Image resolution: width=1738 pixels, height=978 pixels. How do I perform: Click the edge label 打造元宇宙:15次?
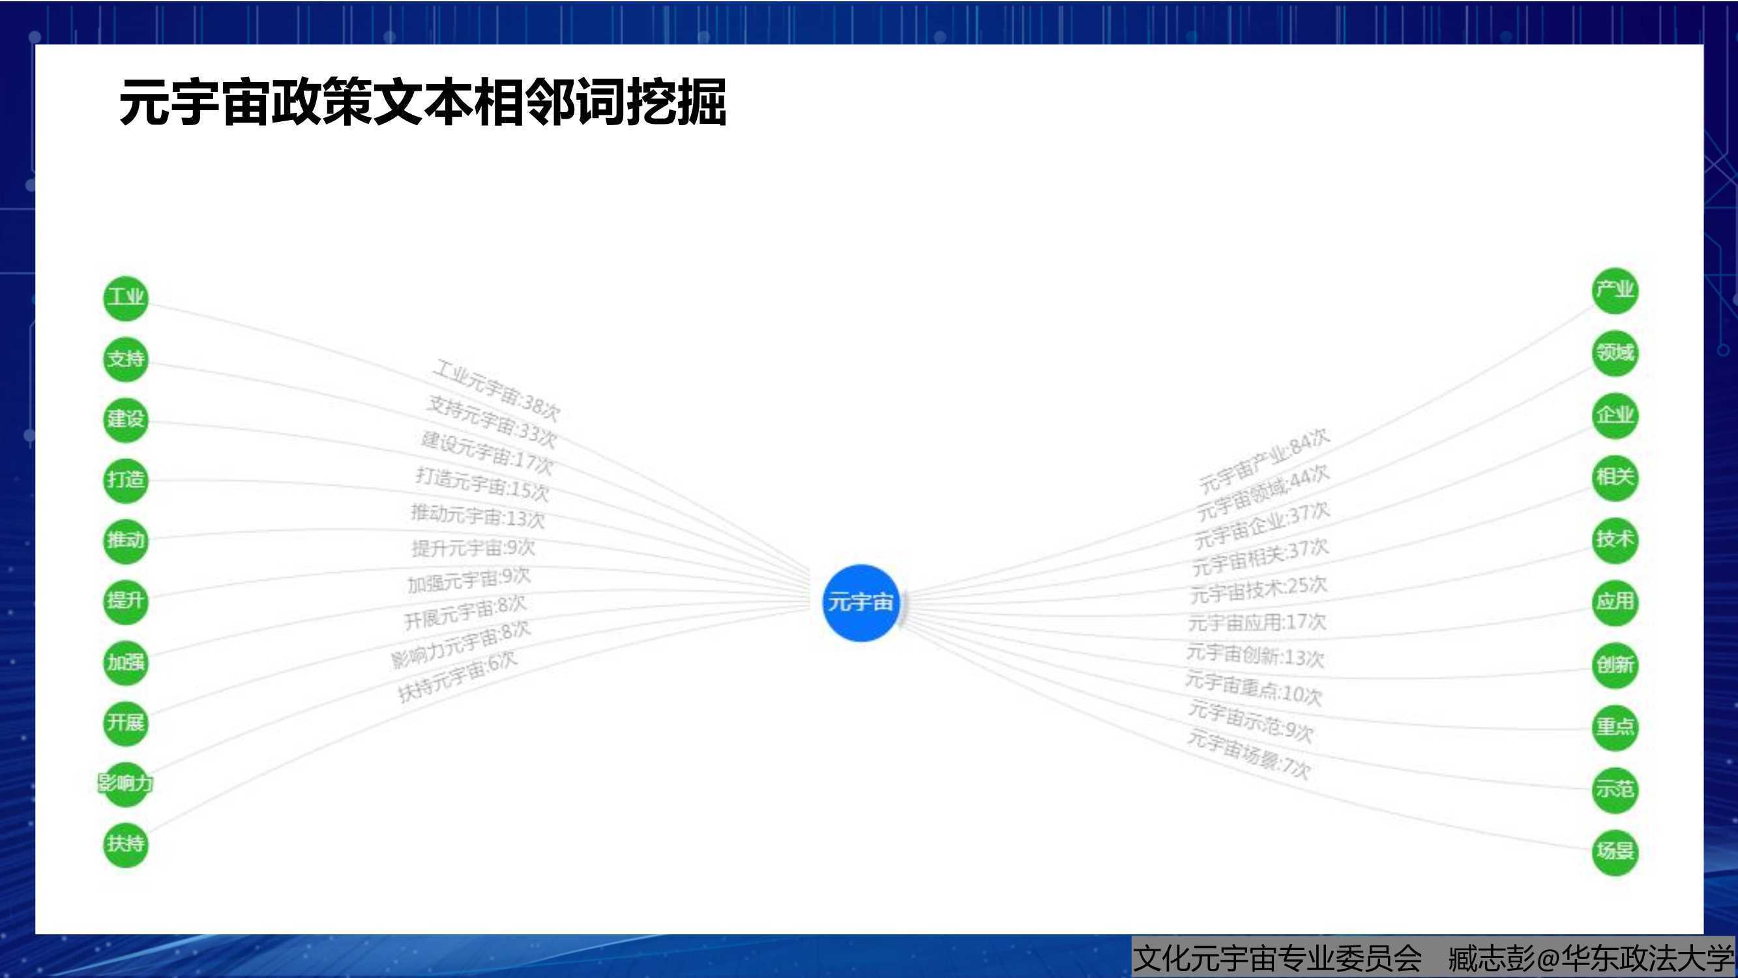(482, 484)
